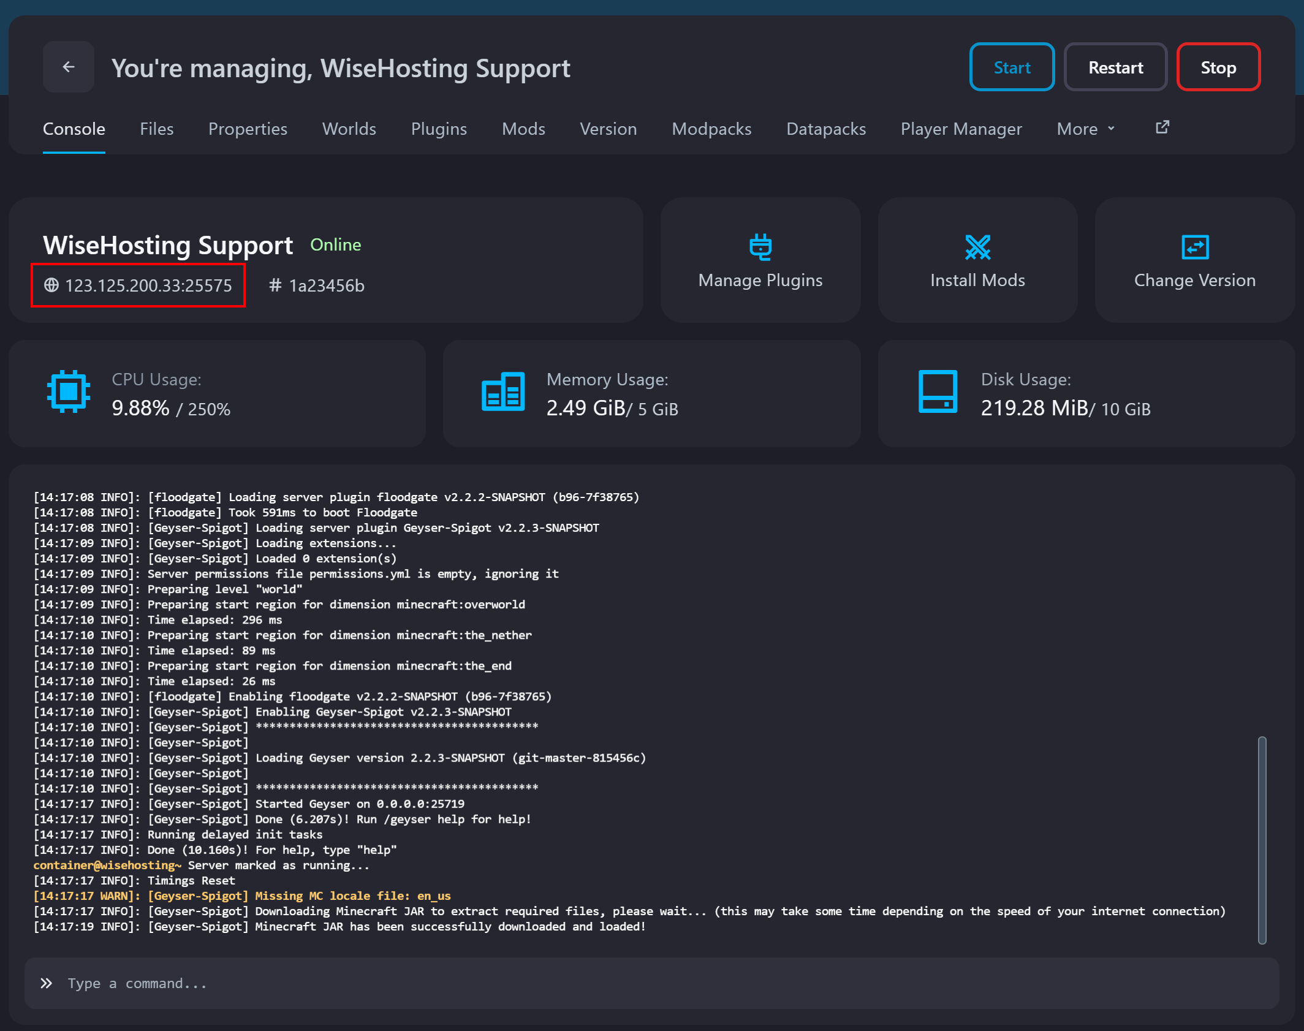
Task: Click the Memory Usage icon
Action: coord(502,392)
